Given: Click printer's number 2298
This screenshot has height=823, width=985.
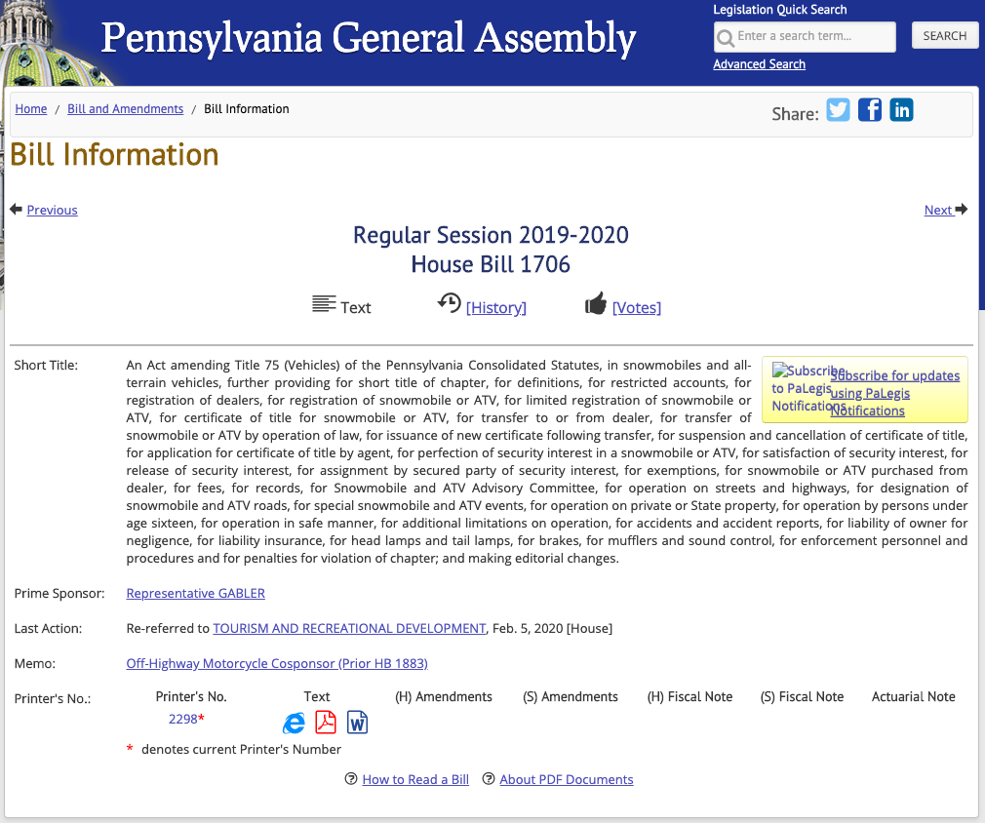Looking at the screenshot, I should coord(182,719).
